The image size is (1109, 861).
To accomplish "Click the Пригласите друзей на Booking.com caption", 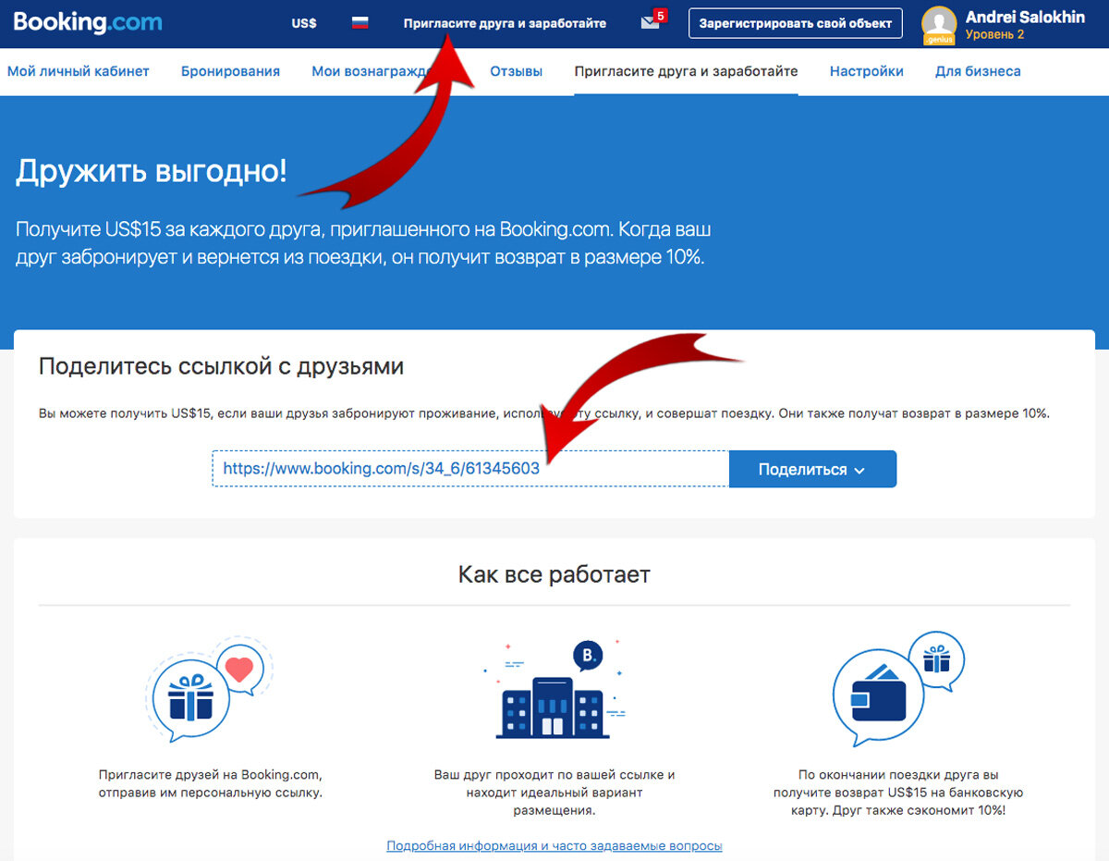I will [x=211, y=783].
